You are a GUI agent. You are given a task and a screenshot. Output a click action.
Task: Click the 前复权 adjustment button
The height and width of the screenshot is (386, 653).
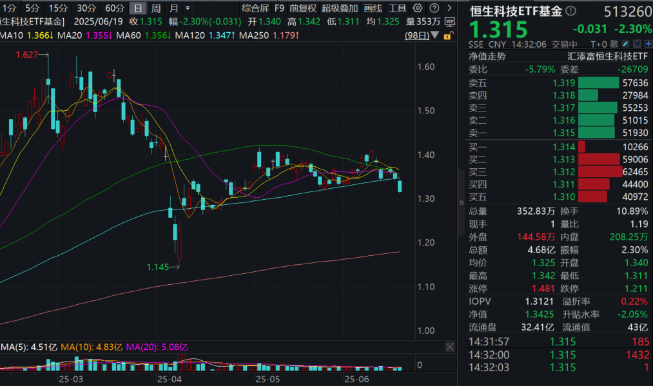[303, 8]
